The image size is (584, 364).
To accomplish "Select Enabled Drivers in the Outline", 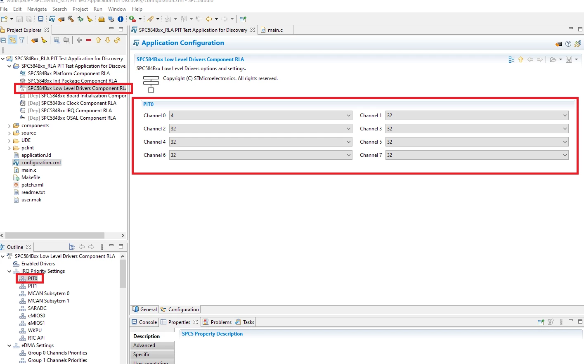I will tap(38, 264).
